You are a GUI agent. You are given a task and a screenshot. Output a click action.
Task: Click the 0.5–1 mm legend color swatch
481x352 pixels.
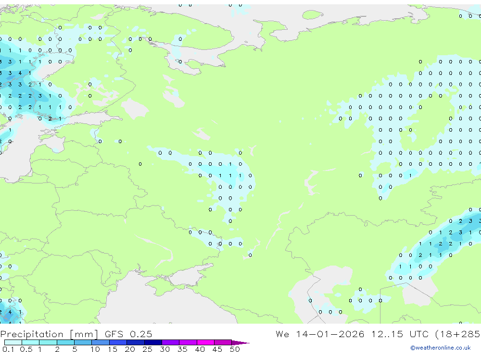click(x=31, y=342)
